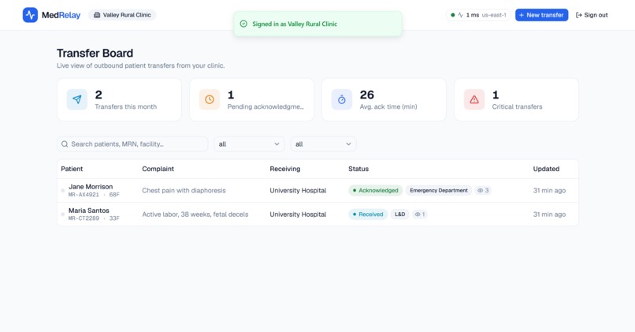Click University Hospital in Maria Santos row
The height and width of the screenshot is (332, 635).
coord(298,214)
